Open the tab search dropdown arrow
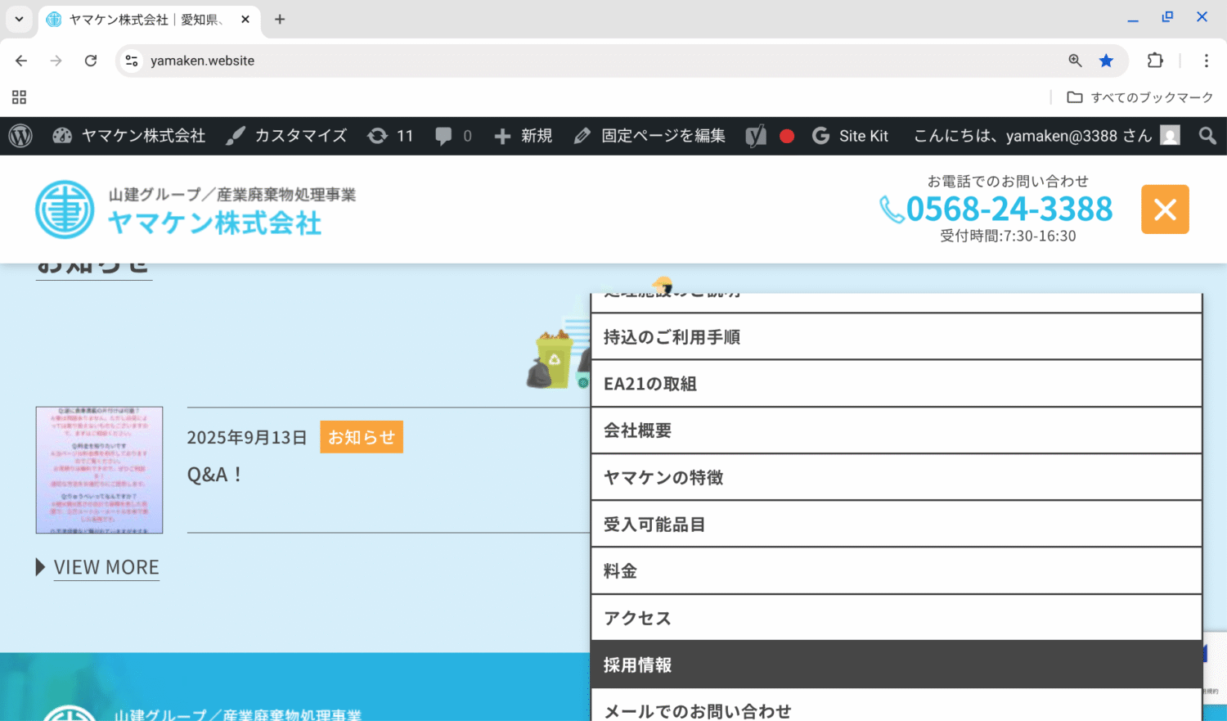The height and width of the screenshot is (721, 1227). tap(19, 19)
